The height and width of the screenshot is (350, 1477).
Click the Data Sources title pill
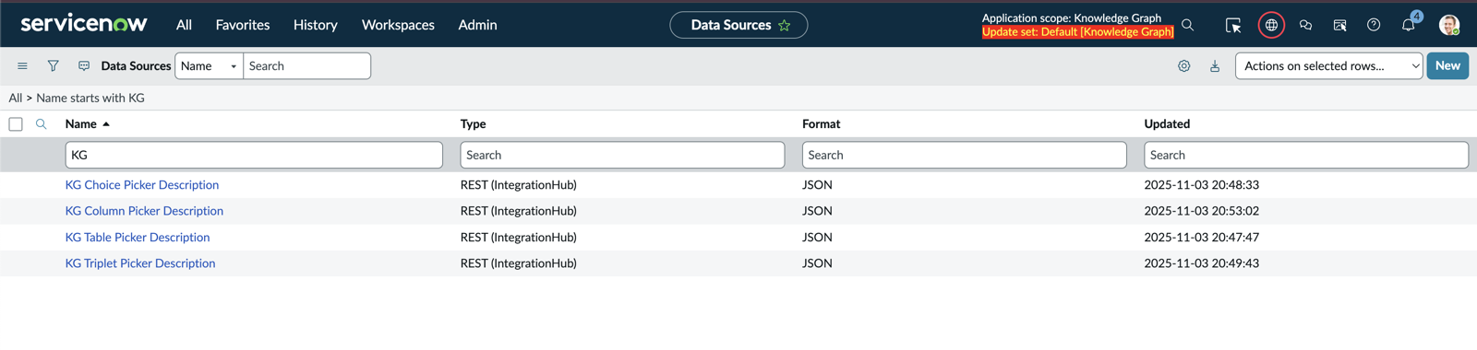730,25
